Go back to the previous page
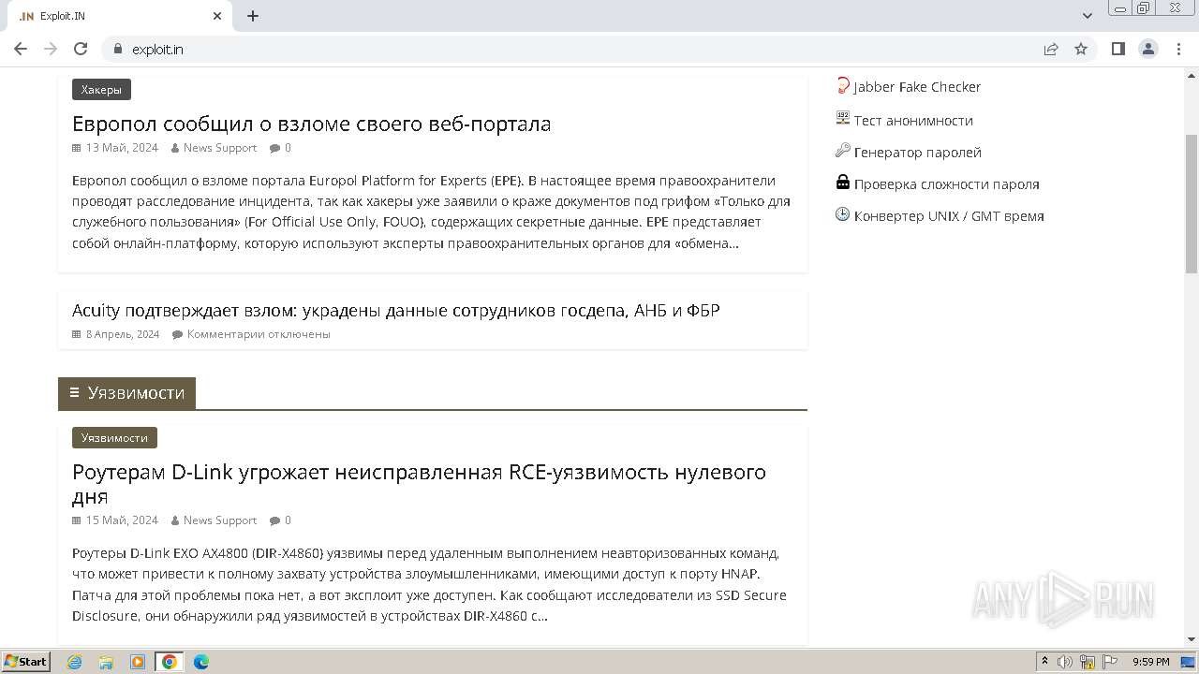Screen dimensions: 1199x674 (21, 49)
